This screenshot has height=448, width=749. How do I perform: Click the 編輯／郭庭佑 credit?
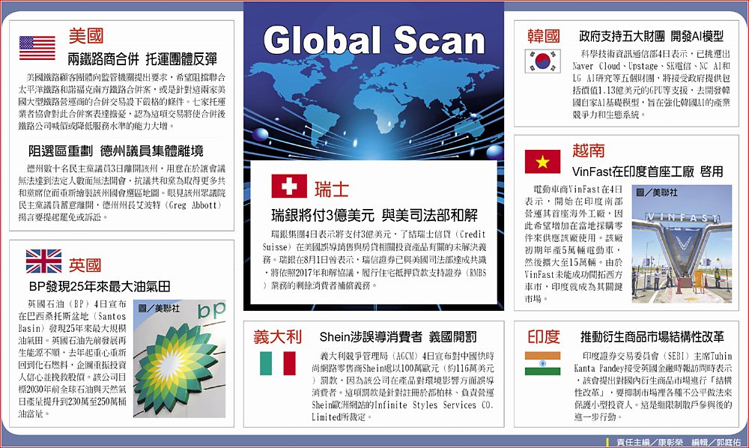coord(716,443)
